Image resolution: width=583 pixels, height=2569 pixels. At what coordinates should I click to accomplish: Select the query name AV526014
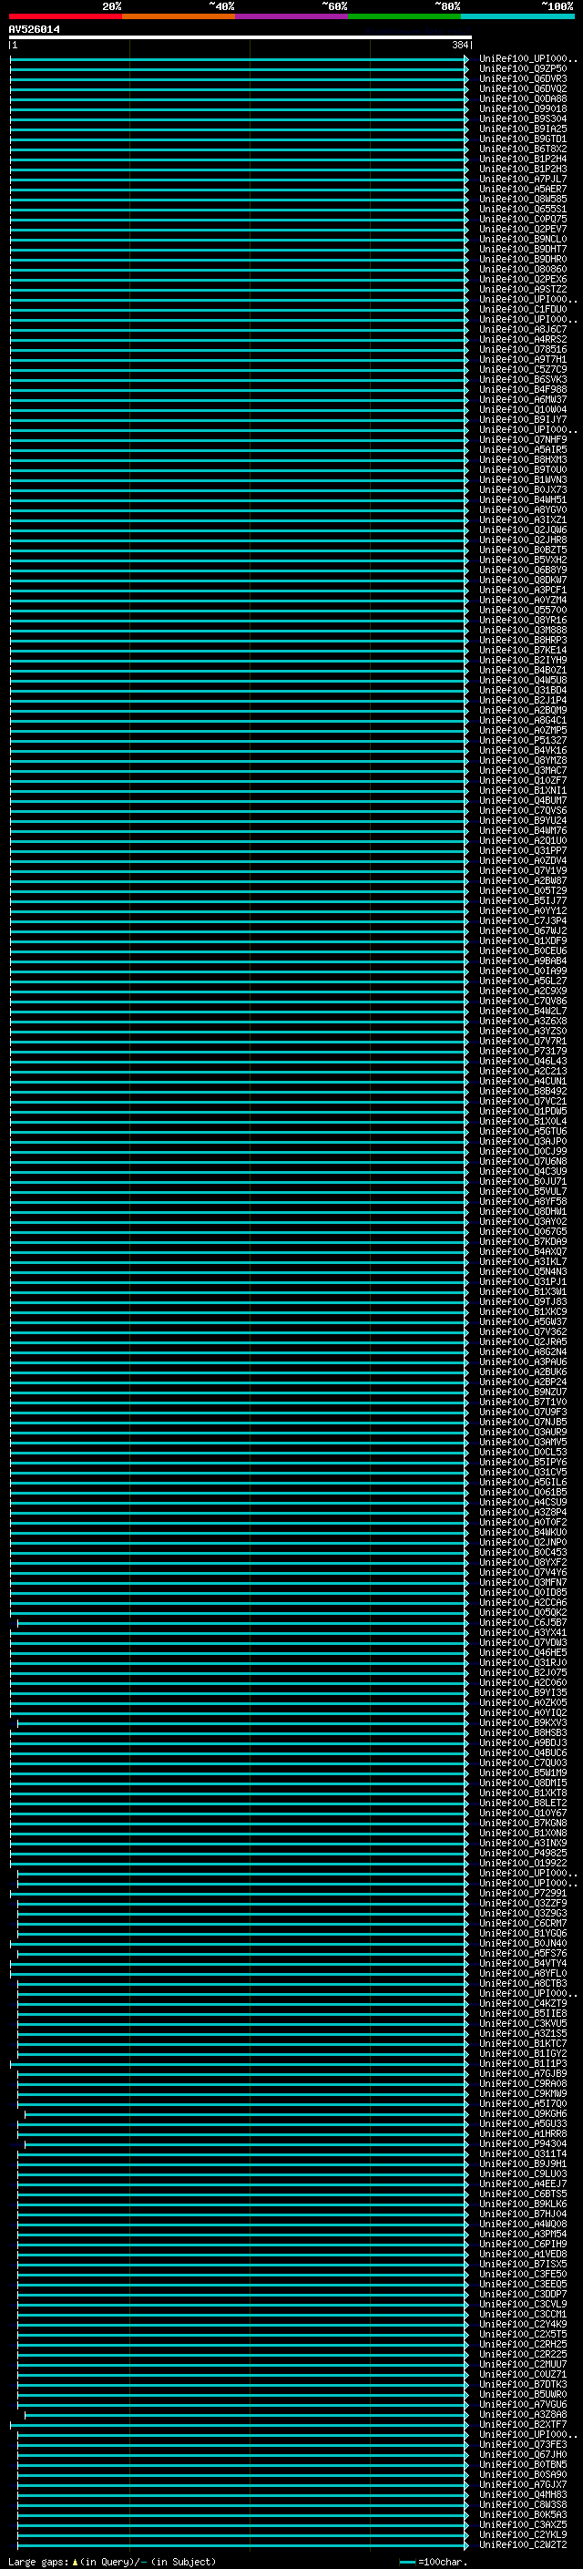click(x=34, y=30)
